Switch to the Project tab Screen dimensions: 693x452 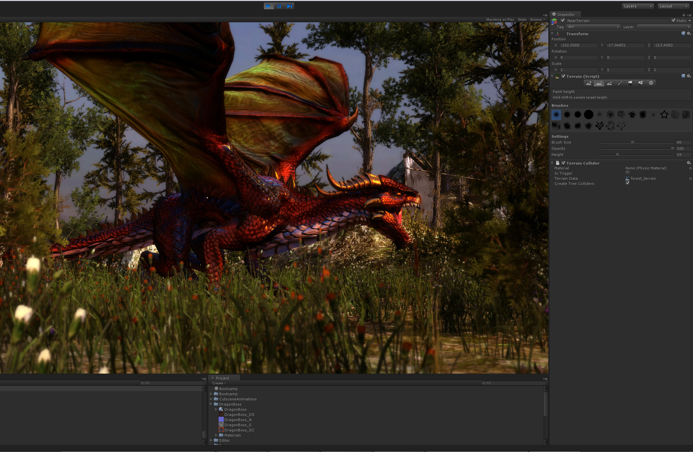(222, 378)
